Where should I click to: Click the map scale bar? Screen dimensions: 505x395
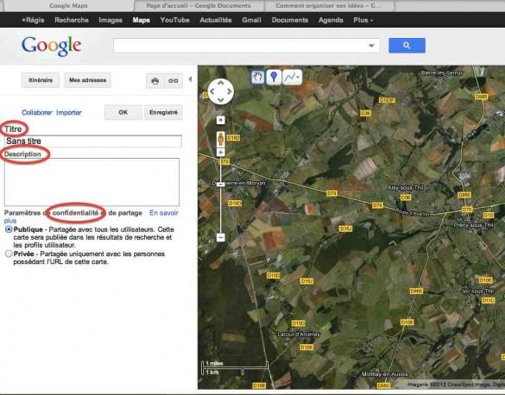235,368
